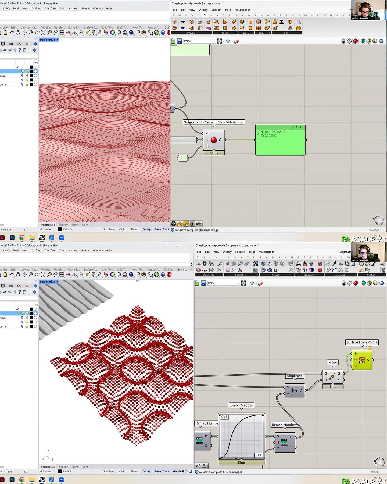The width and height of the screenshot is (387, 484).
Task: Choose the orange sphere icon in Primitive panel
Action: pos(250,28)
